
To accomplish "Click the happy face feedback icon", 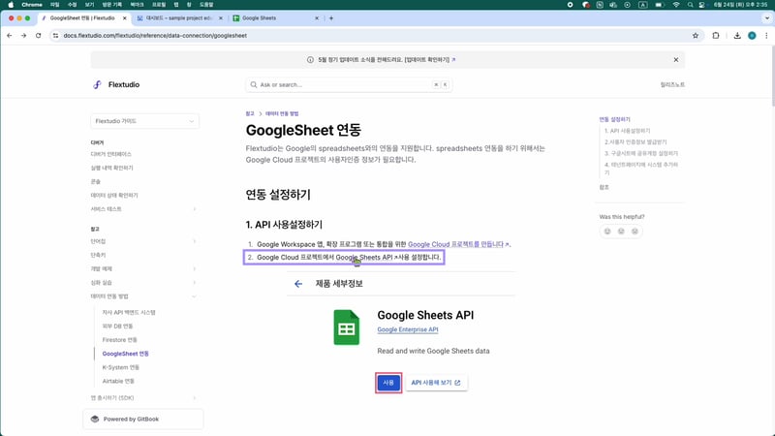I will click(607, 231).
